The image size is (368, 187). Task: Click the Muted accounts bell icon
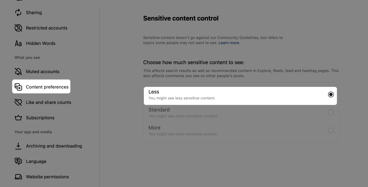(x=18, y=72)
